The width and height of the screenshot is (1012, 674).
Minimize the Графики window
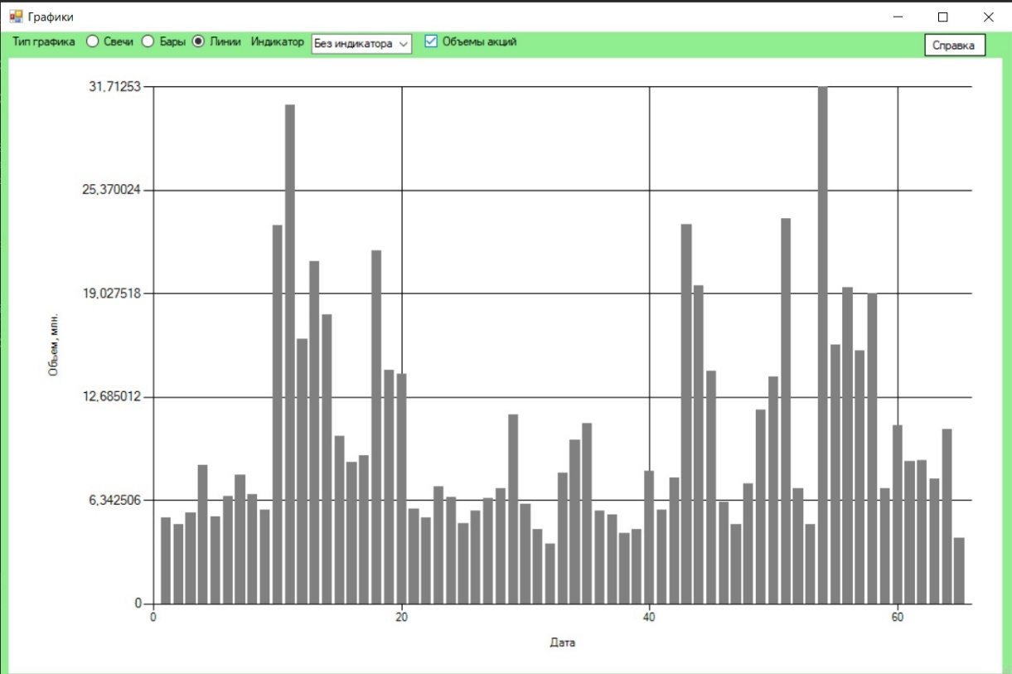[x=898, y=17]
